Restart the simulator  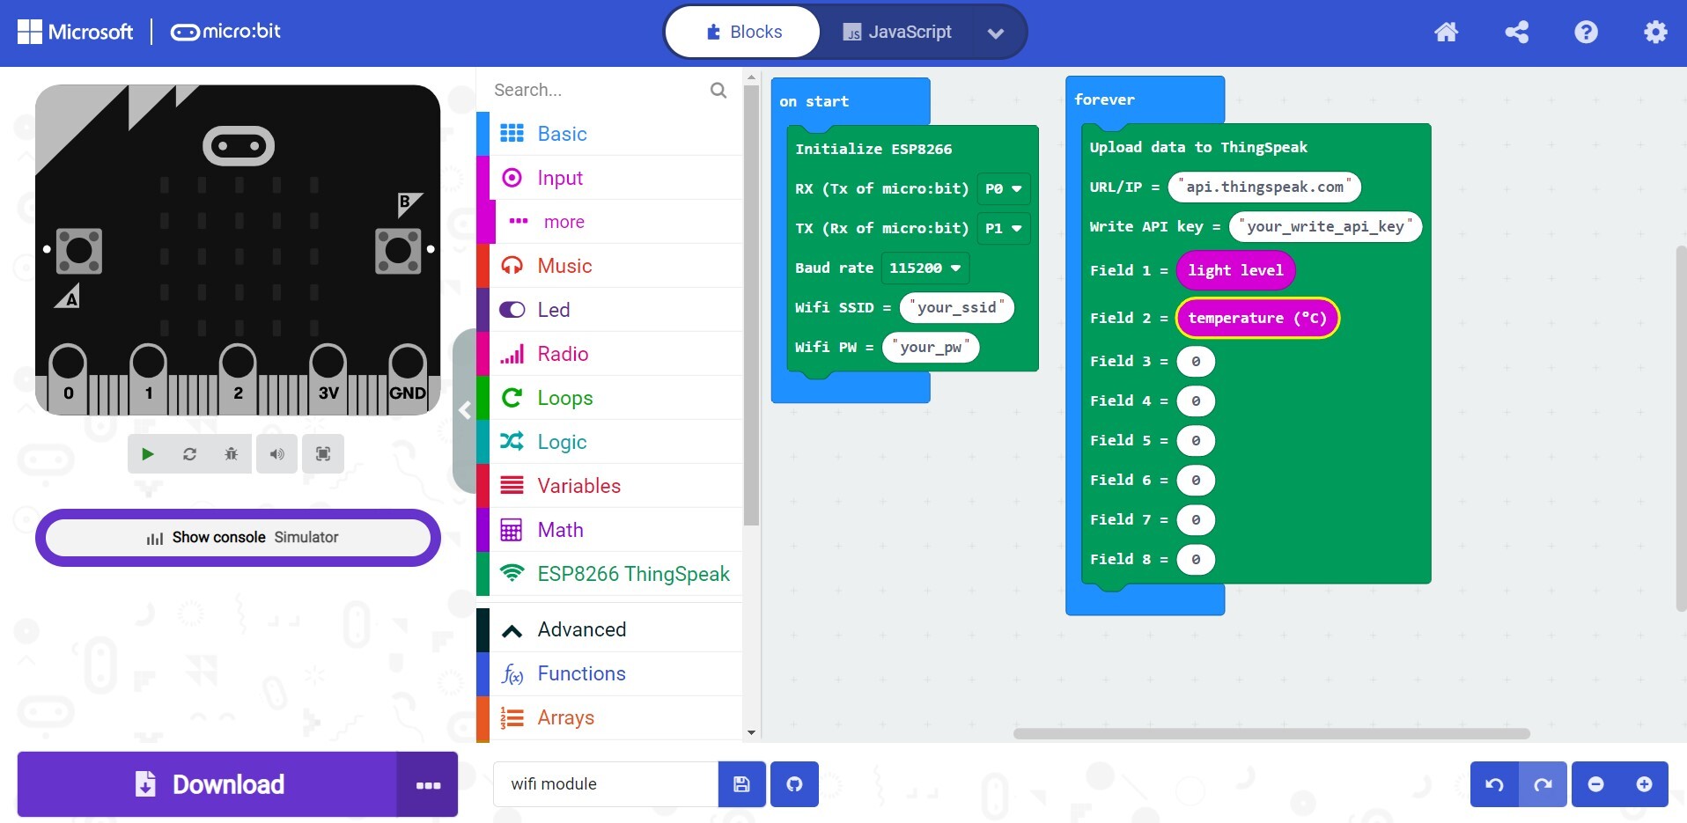(x=189, y=454)
